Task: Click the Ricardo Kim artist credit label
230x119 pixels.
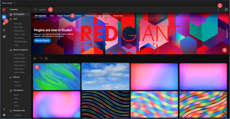Action: point(227,34)
